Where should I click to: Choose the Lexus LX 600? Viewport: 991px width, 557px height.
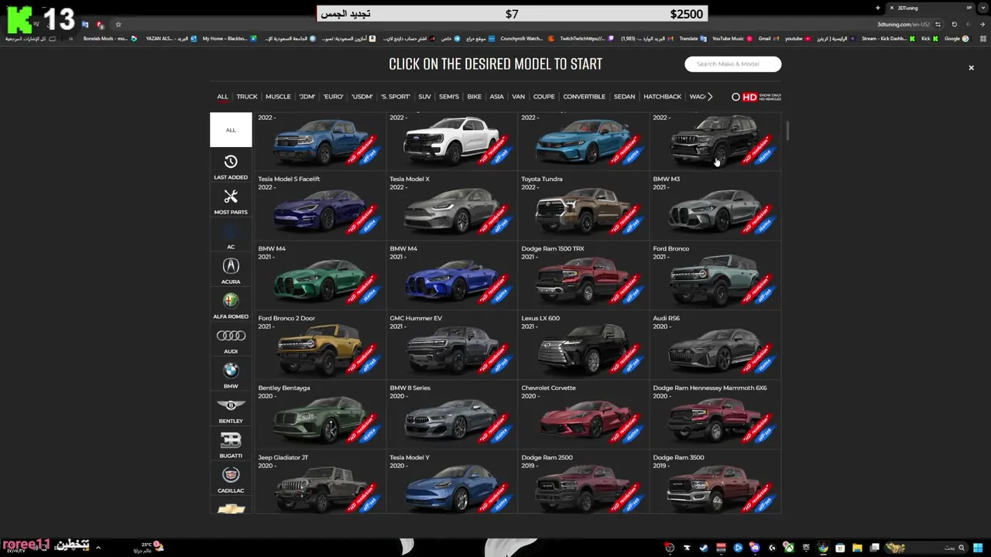click(584, 345)
